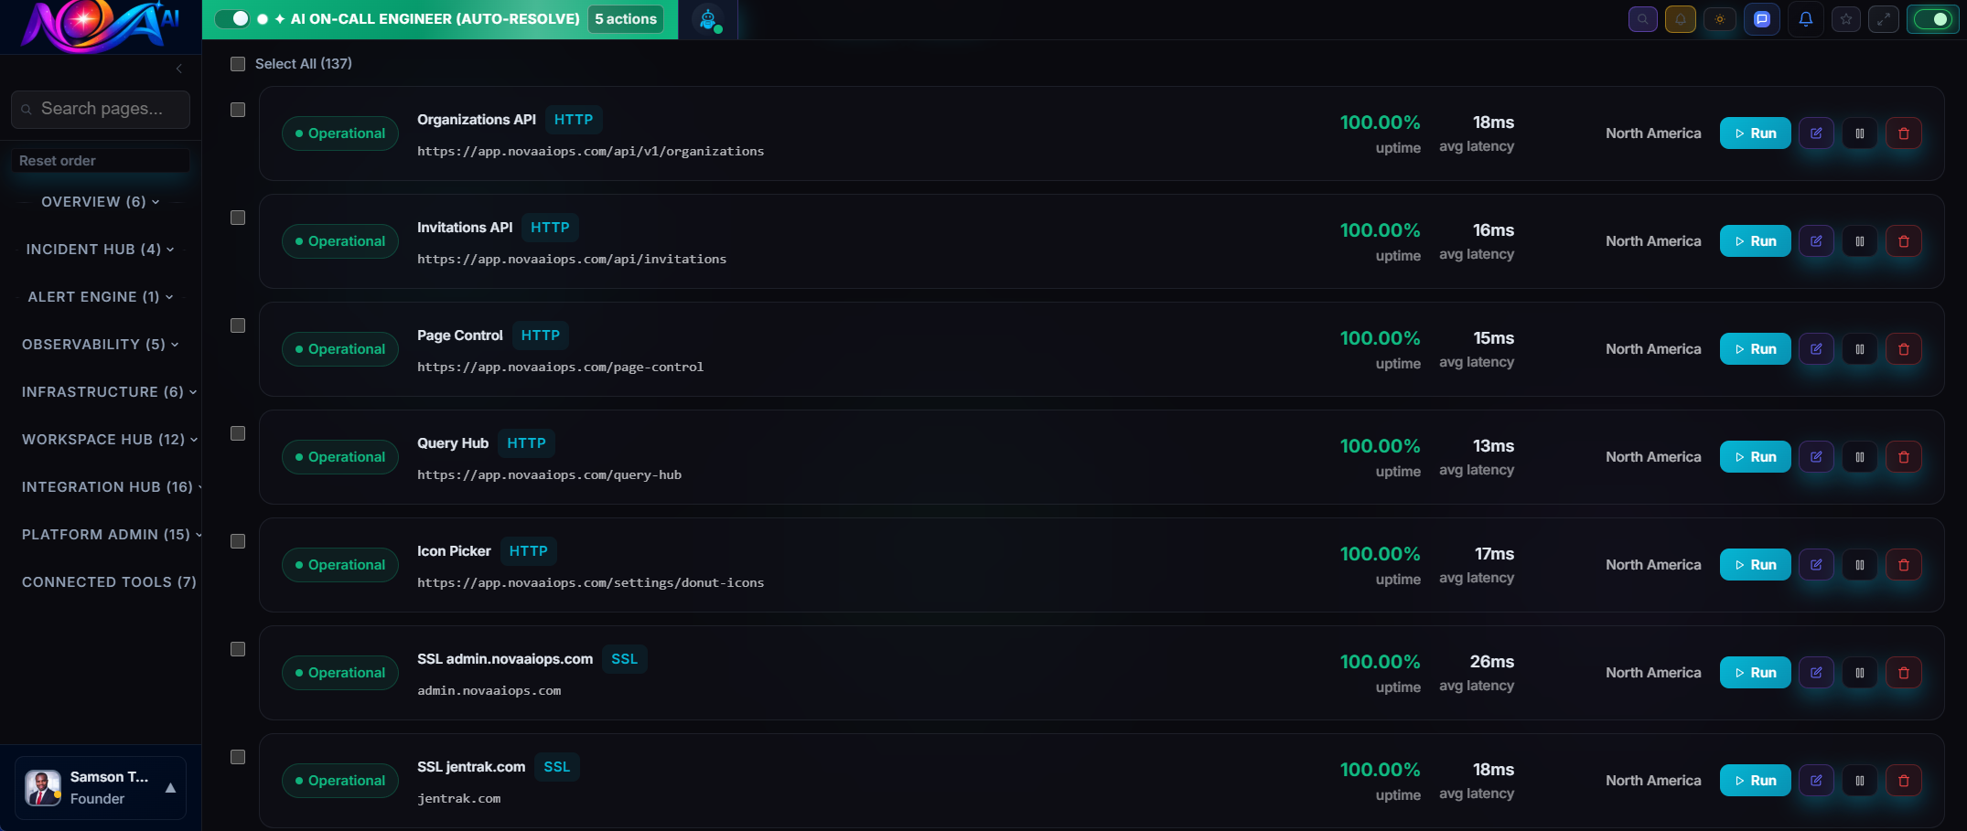1967x831 pixels.
Task: Open the Workspace Hub (12) section
Action: click(109, 440)
